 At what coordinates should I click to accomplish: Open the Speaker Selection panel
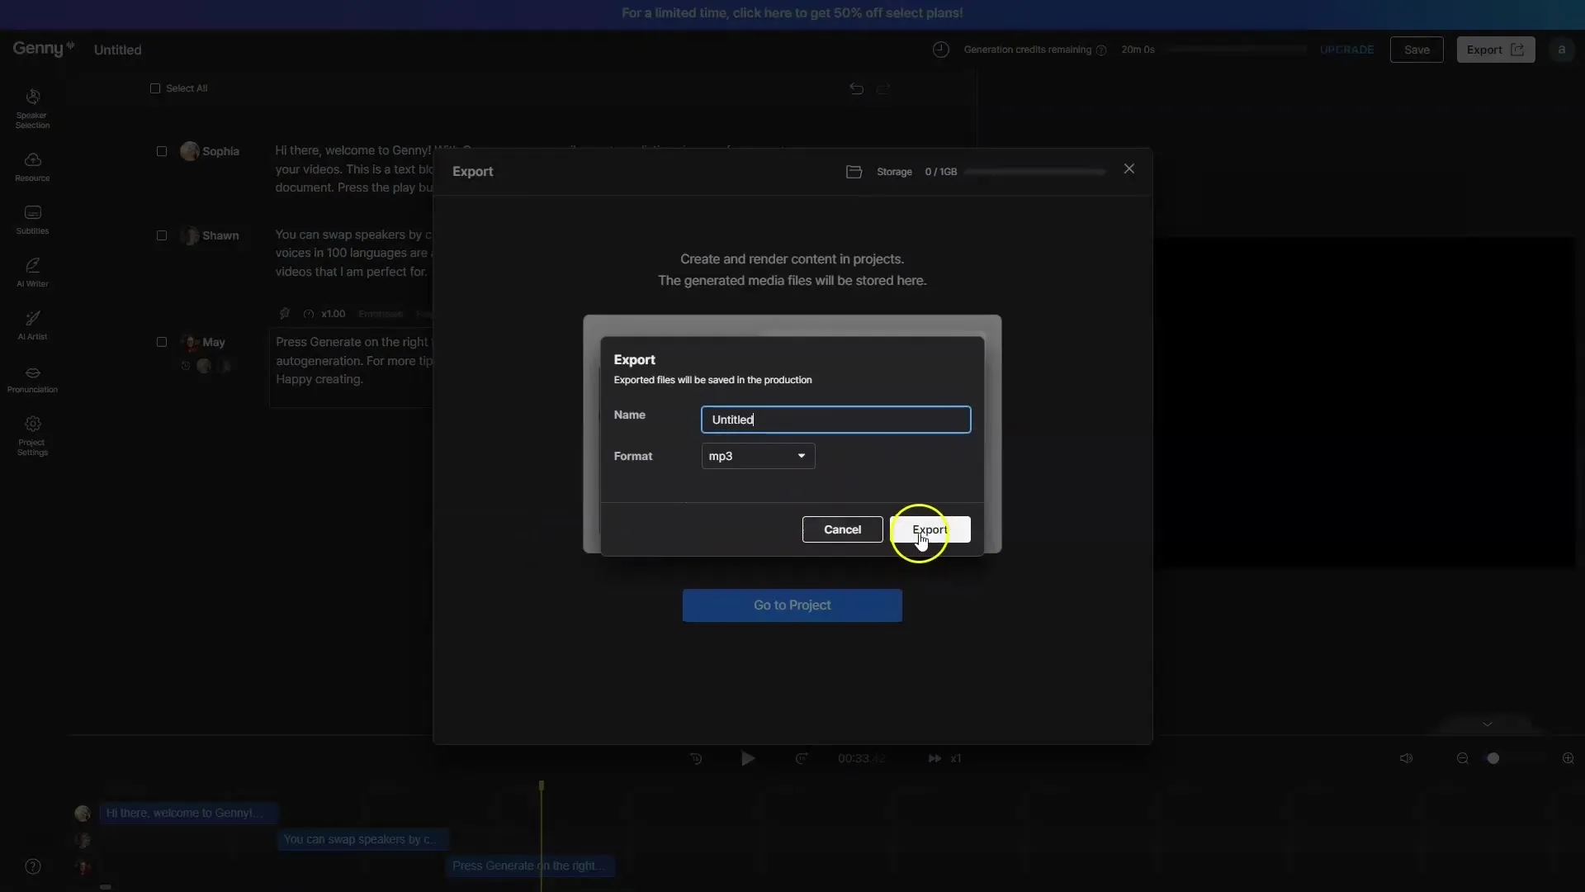point(32,108)
